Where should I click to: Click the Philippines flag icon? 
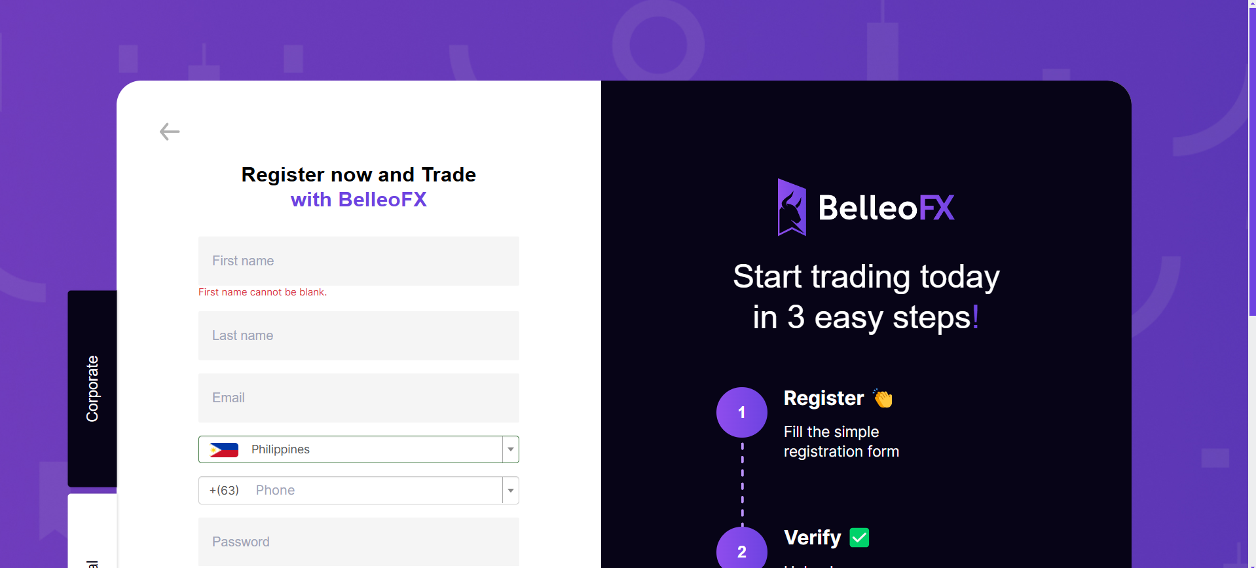[x=224, y=450]
